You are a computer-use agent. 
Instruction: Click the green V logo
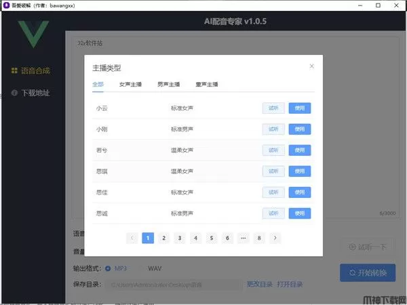(x=33, y=34)
